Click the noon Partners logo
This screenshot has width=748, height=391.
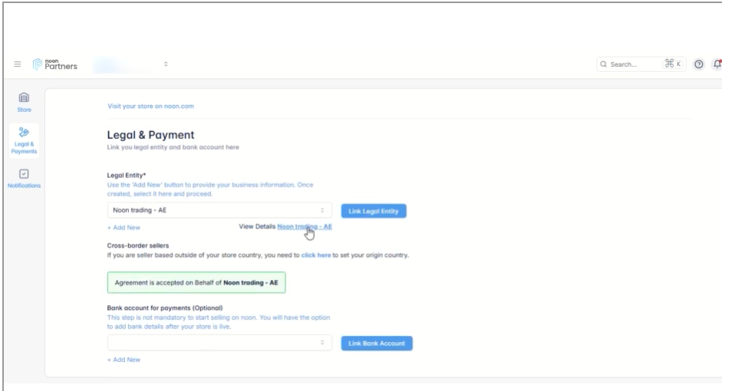(55, 64)
